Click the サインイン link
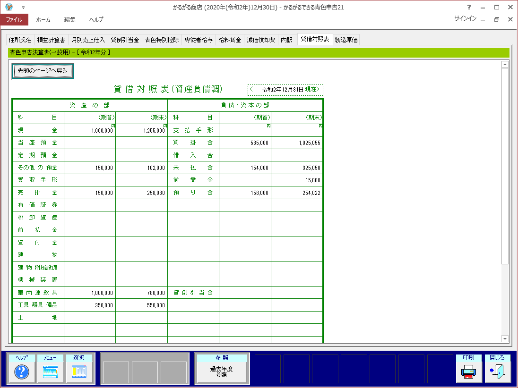518x388 pixels. point(465,18)
